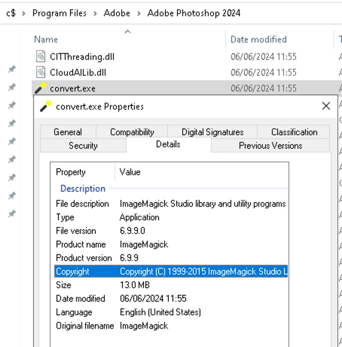Click the Value column header

pos(130,172)
